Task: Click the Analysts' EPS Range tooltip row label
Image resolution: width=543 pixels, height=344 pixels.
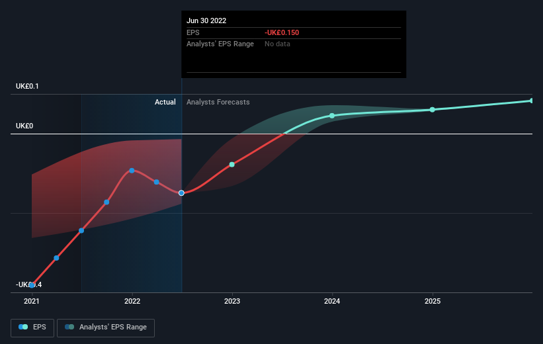Action: tap(220, 44)
